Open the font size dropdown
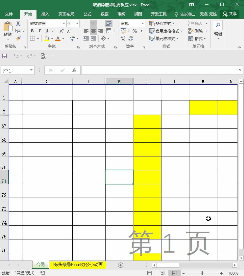Image resolution: width=244 pixels, height=276 pixels. 77,23
